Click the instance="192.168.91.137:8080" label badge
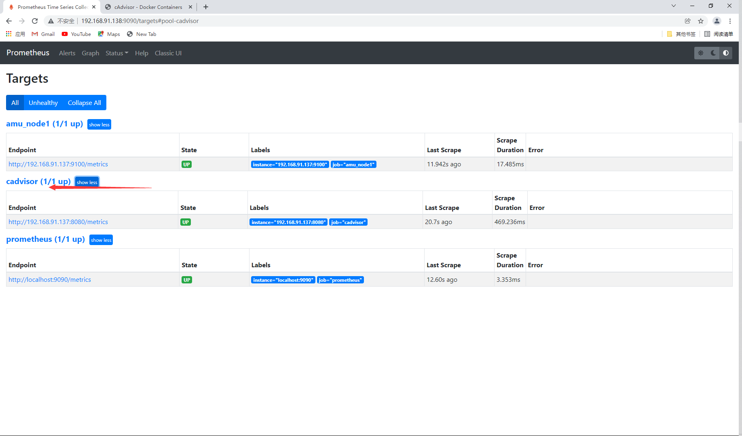The width and height of the screenshot is (742, 436). coord(289,222)
